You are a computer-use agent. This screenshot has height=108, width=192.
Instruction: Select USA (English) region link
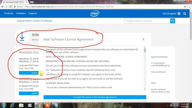[x=169, y=13]
